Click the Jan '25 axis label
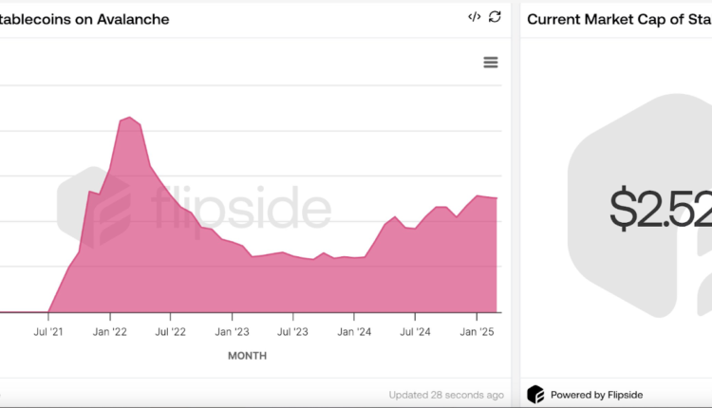Image resolution: width=712 pixels, height=408 pixels. click(x=476, y=332)
